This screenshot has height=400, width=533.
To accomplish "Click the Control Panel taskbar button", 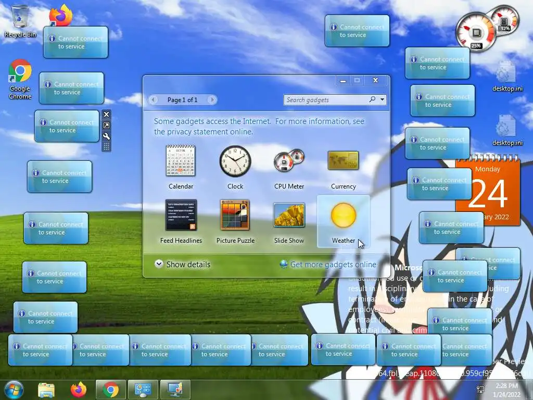I will [x=143, y=390].
